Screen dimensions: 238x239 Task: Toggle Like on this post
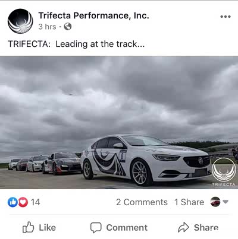coord(39,227)
